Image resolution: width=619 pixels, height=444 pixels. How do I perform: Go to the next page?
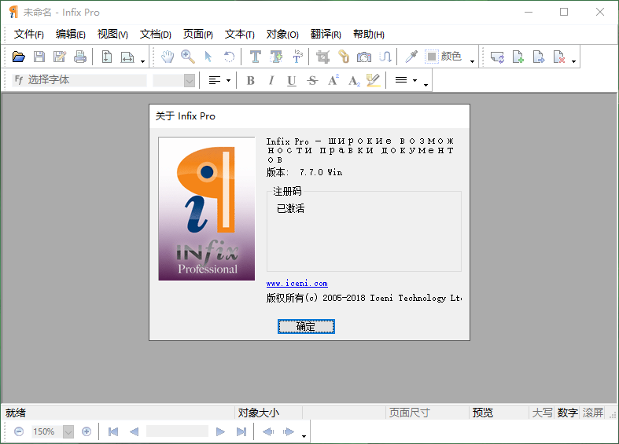(220, 431)
